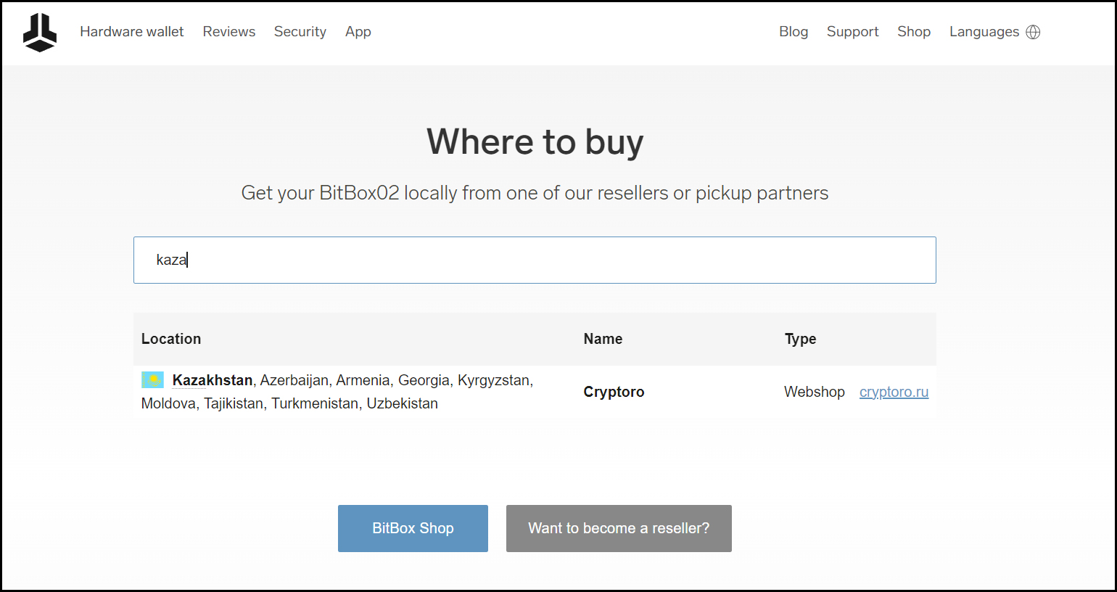
Task: Click the Kazakhstan flag icon
Action: click(152, 379)
